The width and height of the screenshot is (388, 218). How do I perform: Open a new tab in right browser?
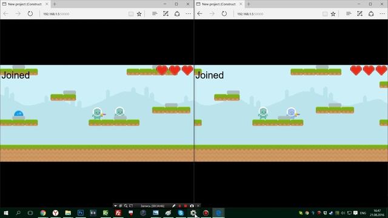pos(249,4)
